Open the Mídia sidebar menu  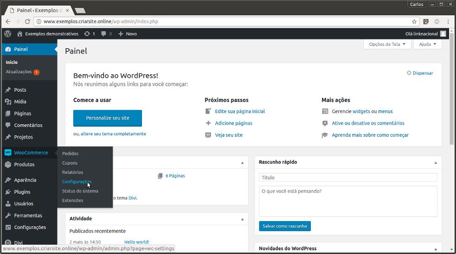tap(20, 102)
